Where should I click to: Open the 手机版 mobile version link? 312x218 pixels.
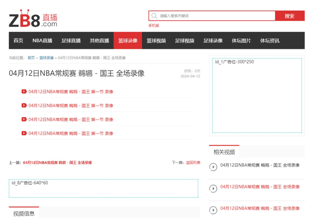pyautogui.click(x=154, y=25)
